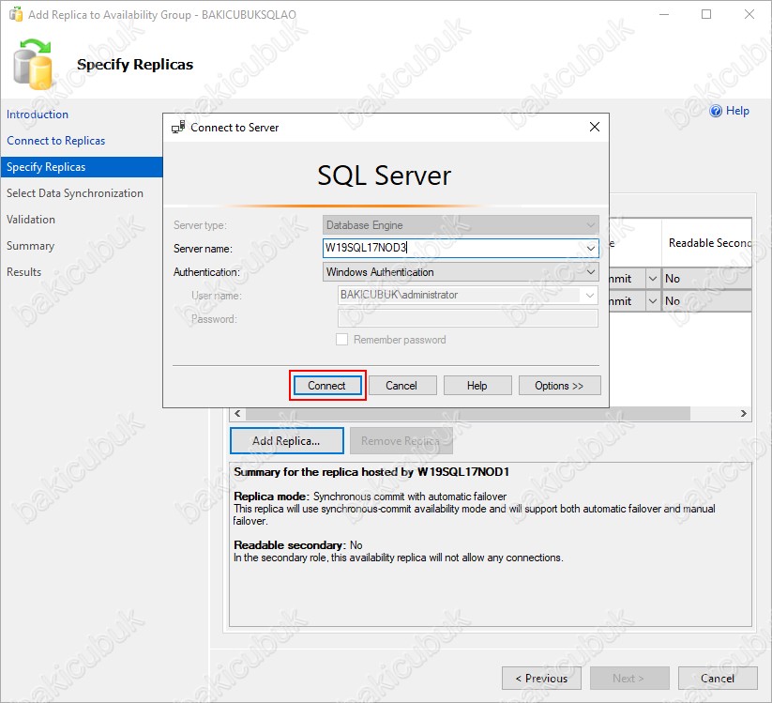This screenshot has height=703, width=772.
Task: Select the first row Readable Secondary No cell
Action: (706, 279)
